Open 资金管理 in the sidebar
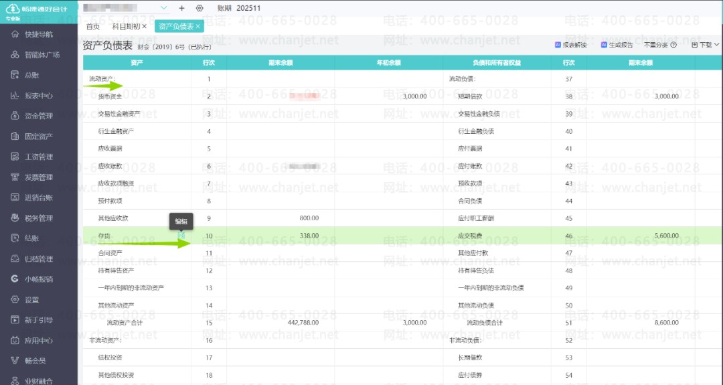 click(x=39, y=116)
